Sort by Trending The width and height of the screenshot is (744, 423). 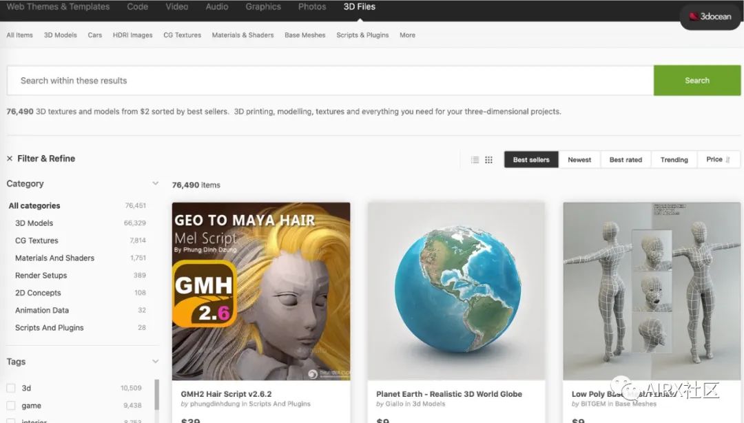coord(674,160)
